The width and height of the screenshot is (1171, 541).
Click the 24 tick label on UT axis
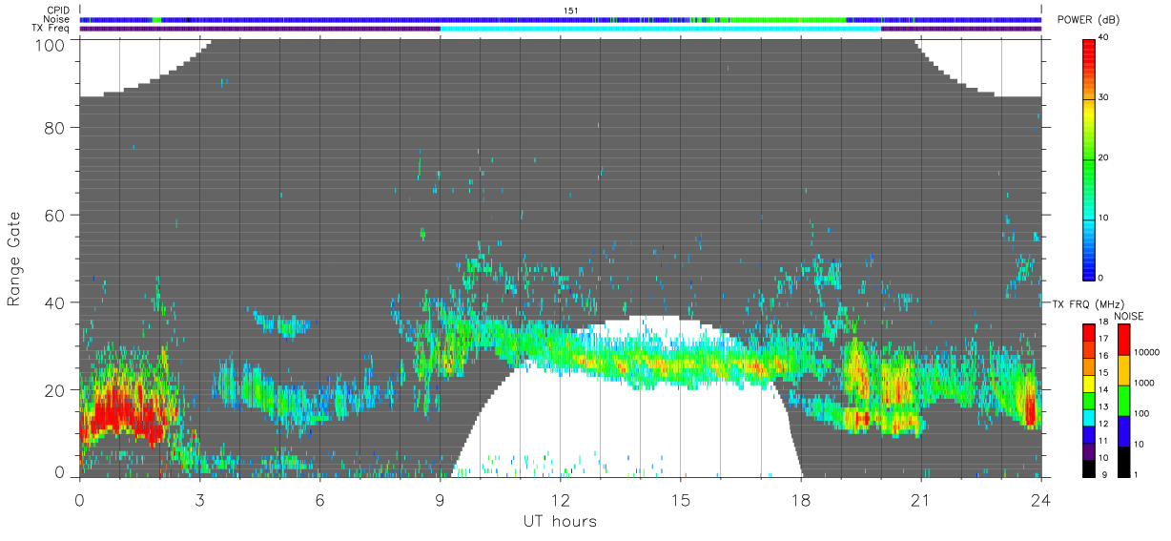point(1040,499)
